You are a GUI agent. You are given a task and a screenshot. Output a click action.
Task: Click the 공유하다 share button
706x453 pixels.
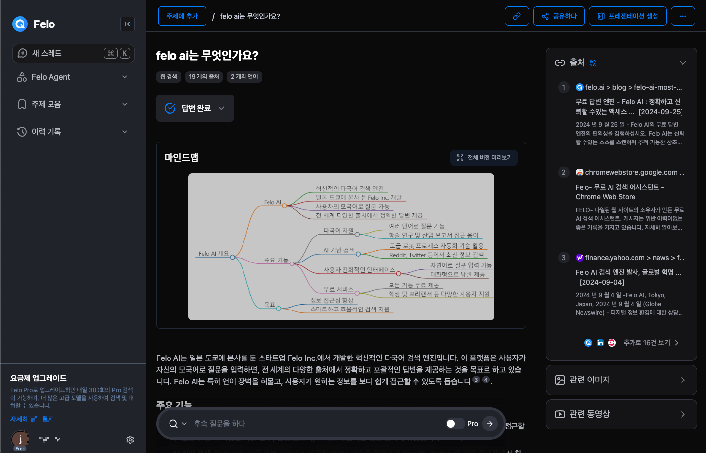pos(559,16)
